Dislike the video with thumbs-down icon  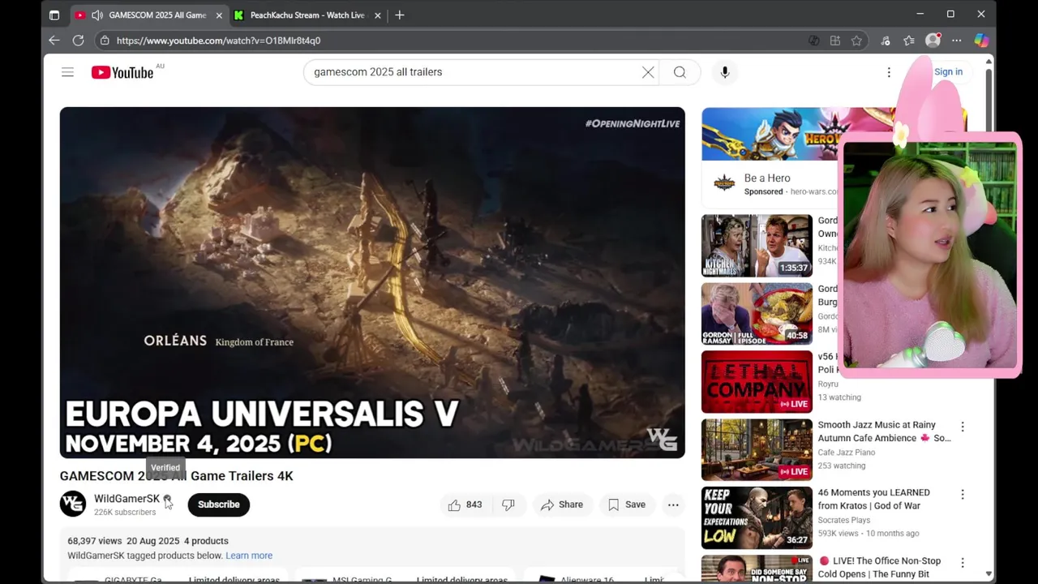508,505
